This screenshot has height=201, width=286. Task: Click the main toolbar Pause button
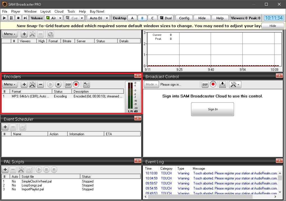pyautogui.click(x=11, y=18)
